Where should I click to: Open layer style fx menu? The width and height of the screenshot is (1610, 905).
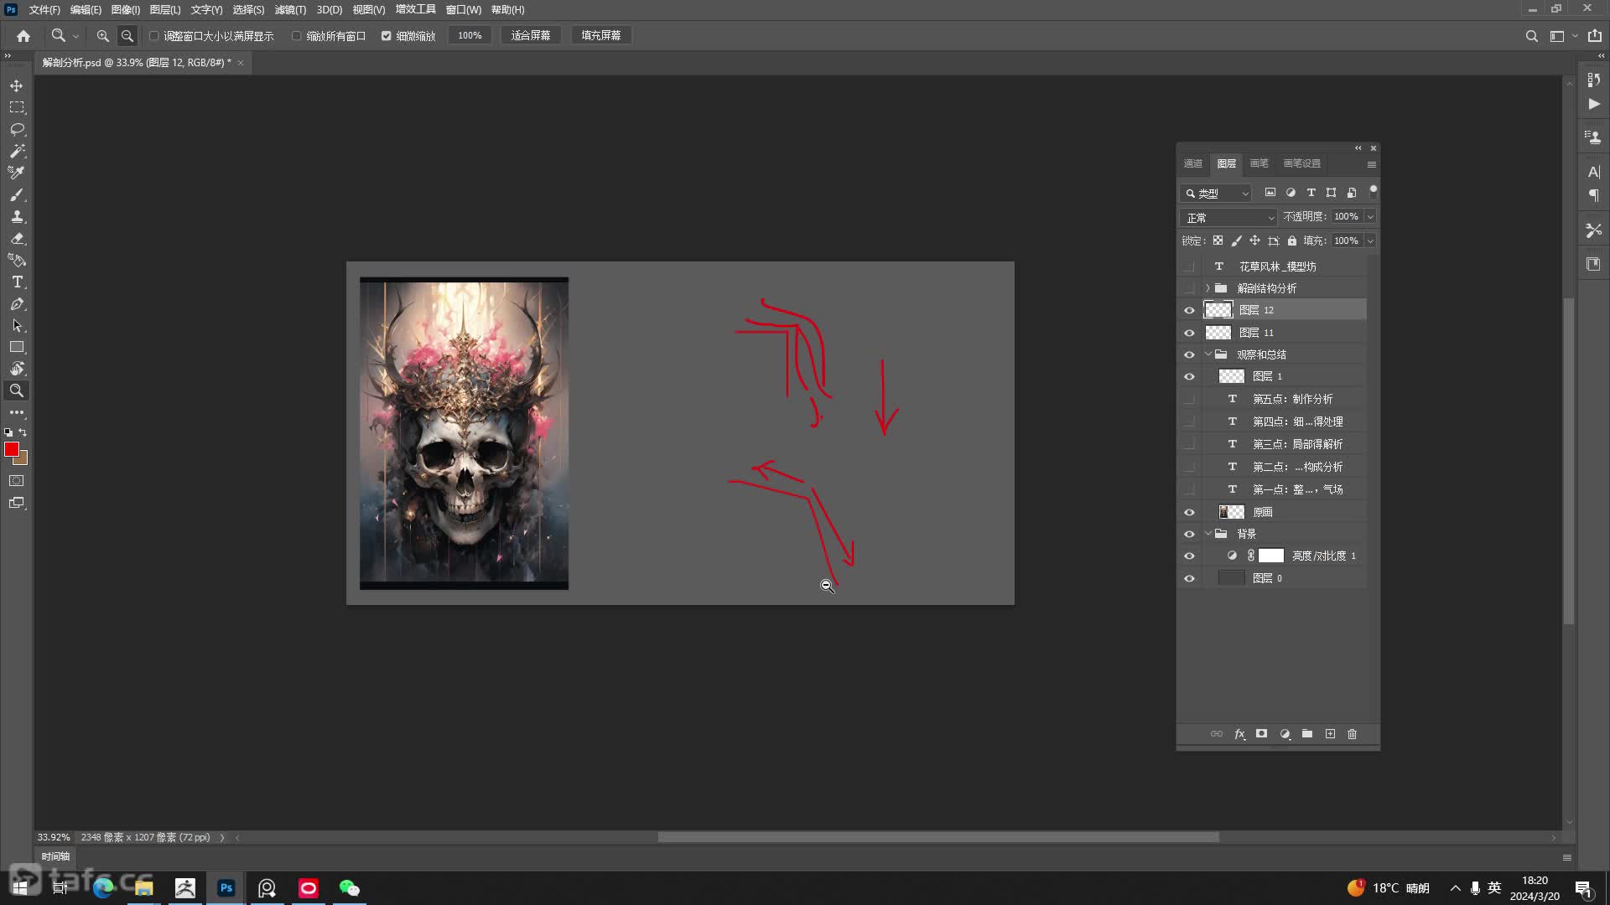coord(1239,734)
